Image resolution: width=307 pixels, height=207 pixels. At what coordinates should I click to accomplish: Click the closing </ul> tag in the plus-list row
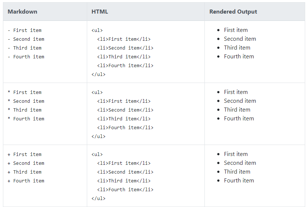tap(99, 199)
